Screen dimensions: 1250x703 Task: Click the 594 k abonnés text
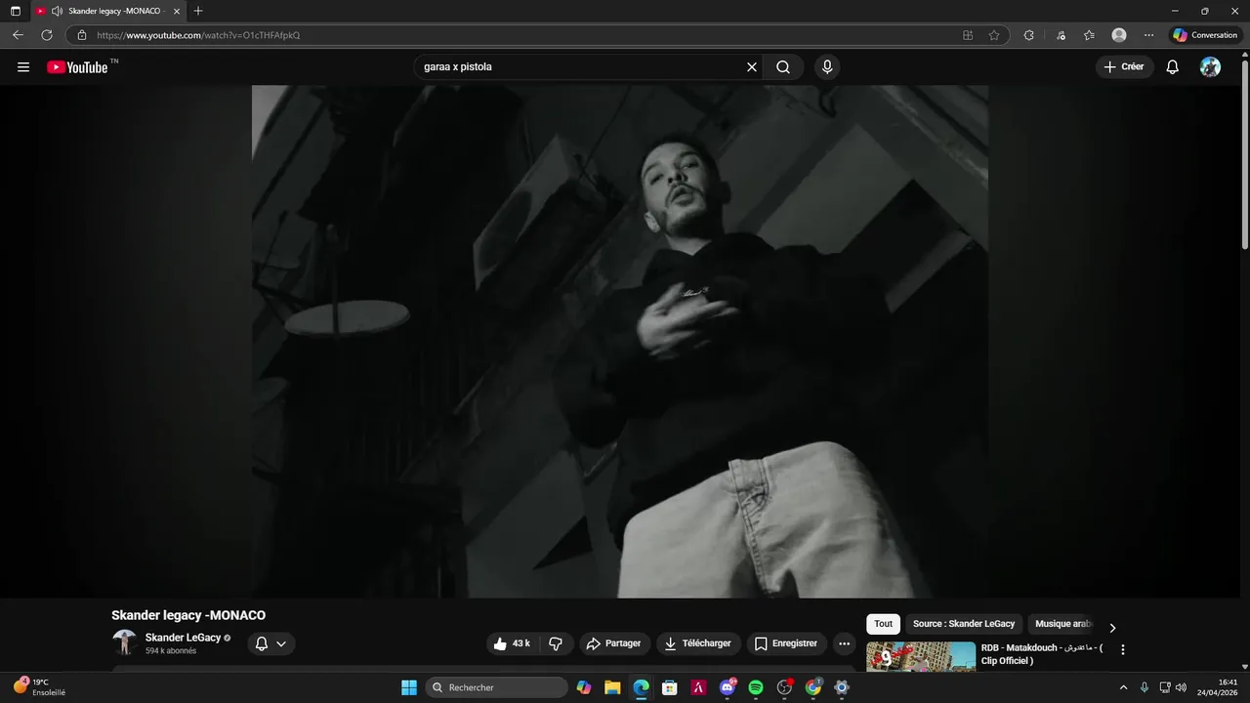pos(171,650)
